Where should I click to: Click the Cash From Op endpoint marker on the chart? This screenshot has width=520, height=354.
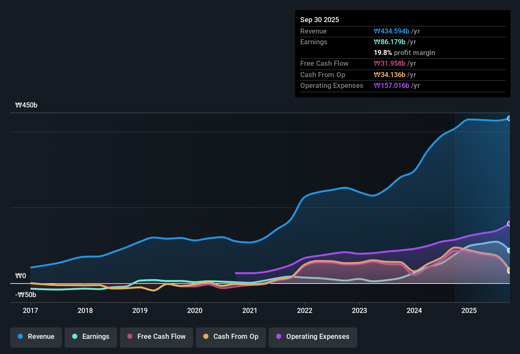pyautogui.click(x=509, y=270)
